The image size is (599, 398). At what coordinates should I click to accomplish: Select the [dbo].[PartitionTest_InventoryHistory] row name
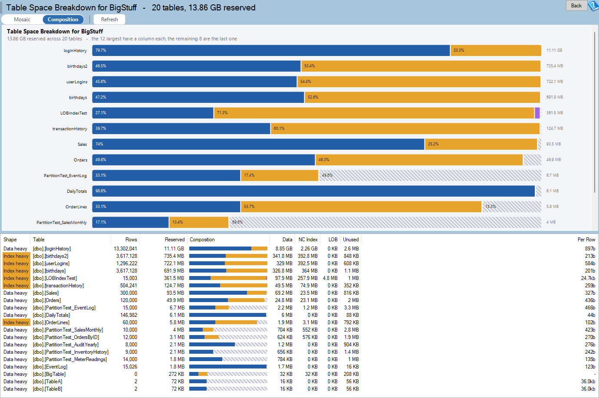pyautogui.click(x=71, y=352)
